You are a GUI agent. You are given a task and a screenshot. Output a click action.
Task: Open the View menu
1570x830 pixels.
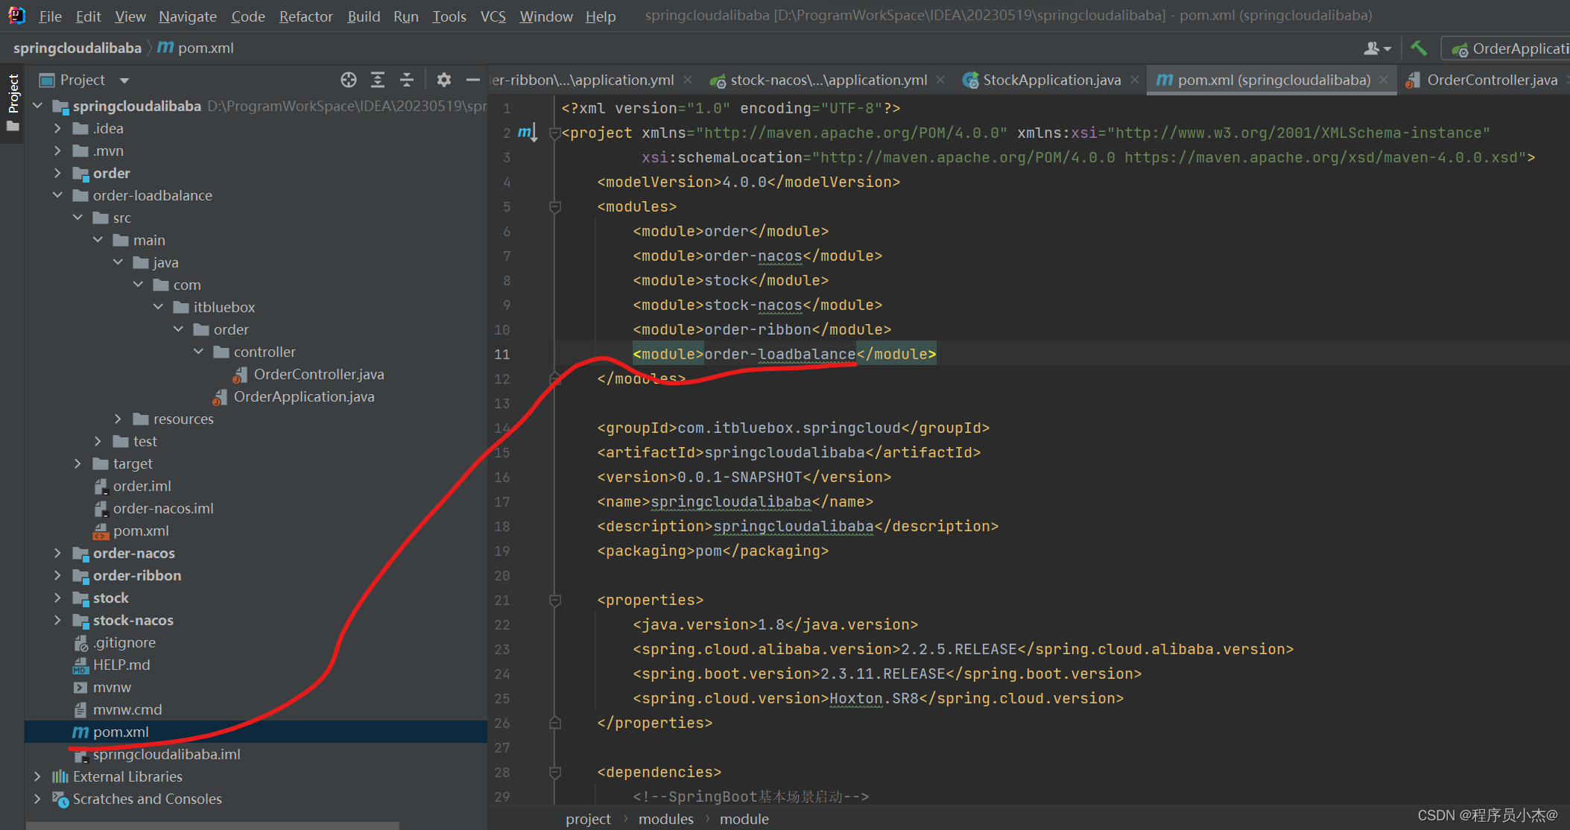(x=130, y=16)
